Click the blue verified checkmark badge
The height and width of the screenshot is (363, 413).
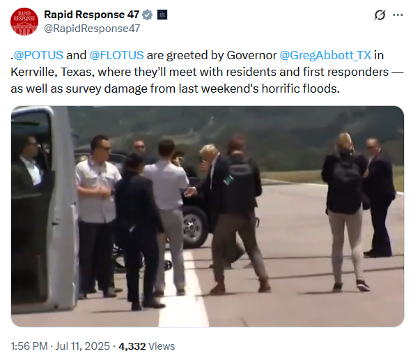click(x=147, y=15)
